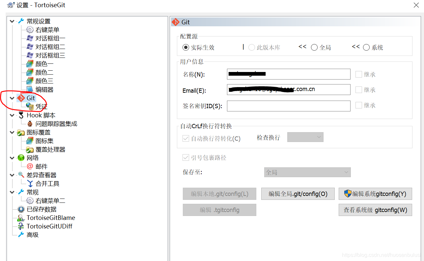
Task: Click the green globe icon for 网络
Action: pyautogui.click(x=21, y=158)
